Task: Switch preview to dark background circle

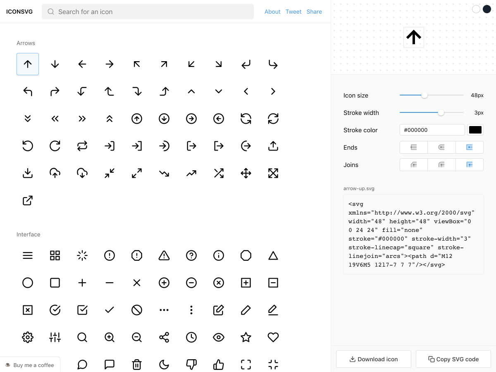Action: [487, 9]
